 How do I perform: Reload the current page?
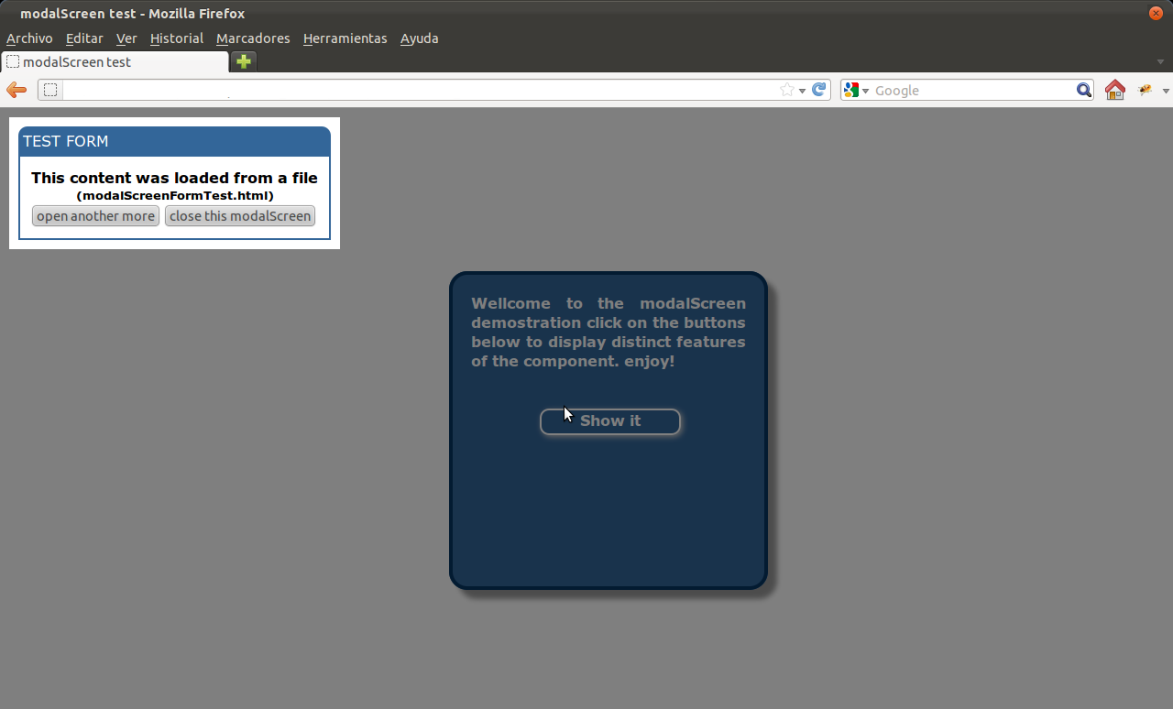(818, 90)
